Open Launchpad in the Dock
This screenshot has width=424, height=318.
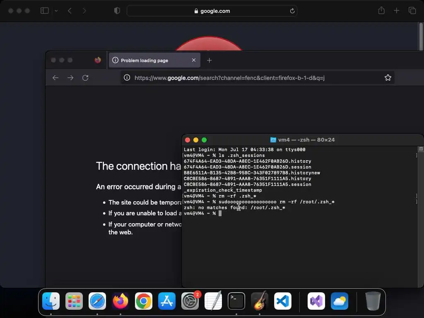click(x=74, y=301)
